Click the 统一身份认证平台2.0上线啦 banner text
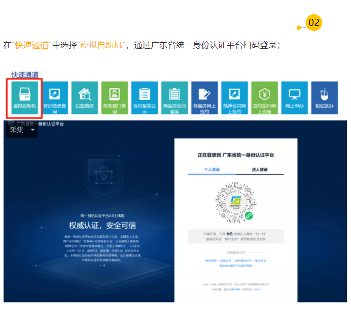The width and height of the screenshot is (351, 310). click(102, 216)
